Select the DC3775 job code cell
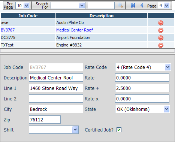This screenshot has width=175, height=142. pos(28,37)
